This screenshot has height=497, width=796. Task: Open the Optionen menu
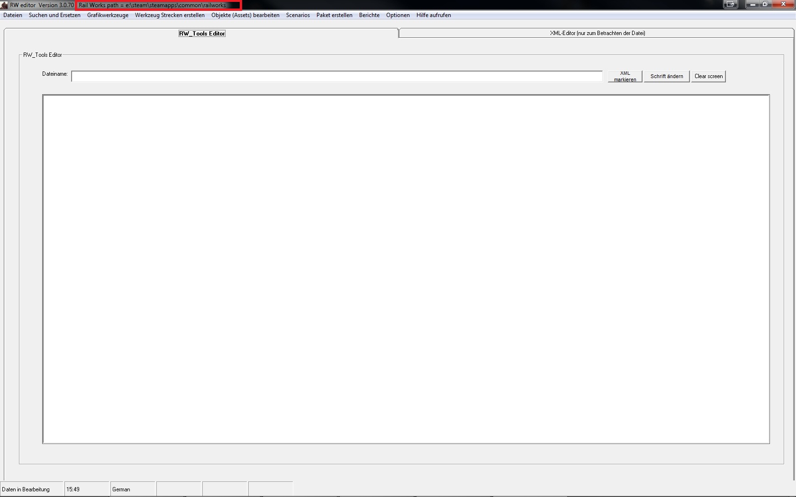point(398,15)
